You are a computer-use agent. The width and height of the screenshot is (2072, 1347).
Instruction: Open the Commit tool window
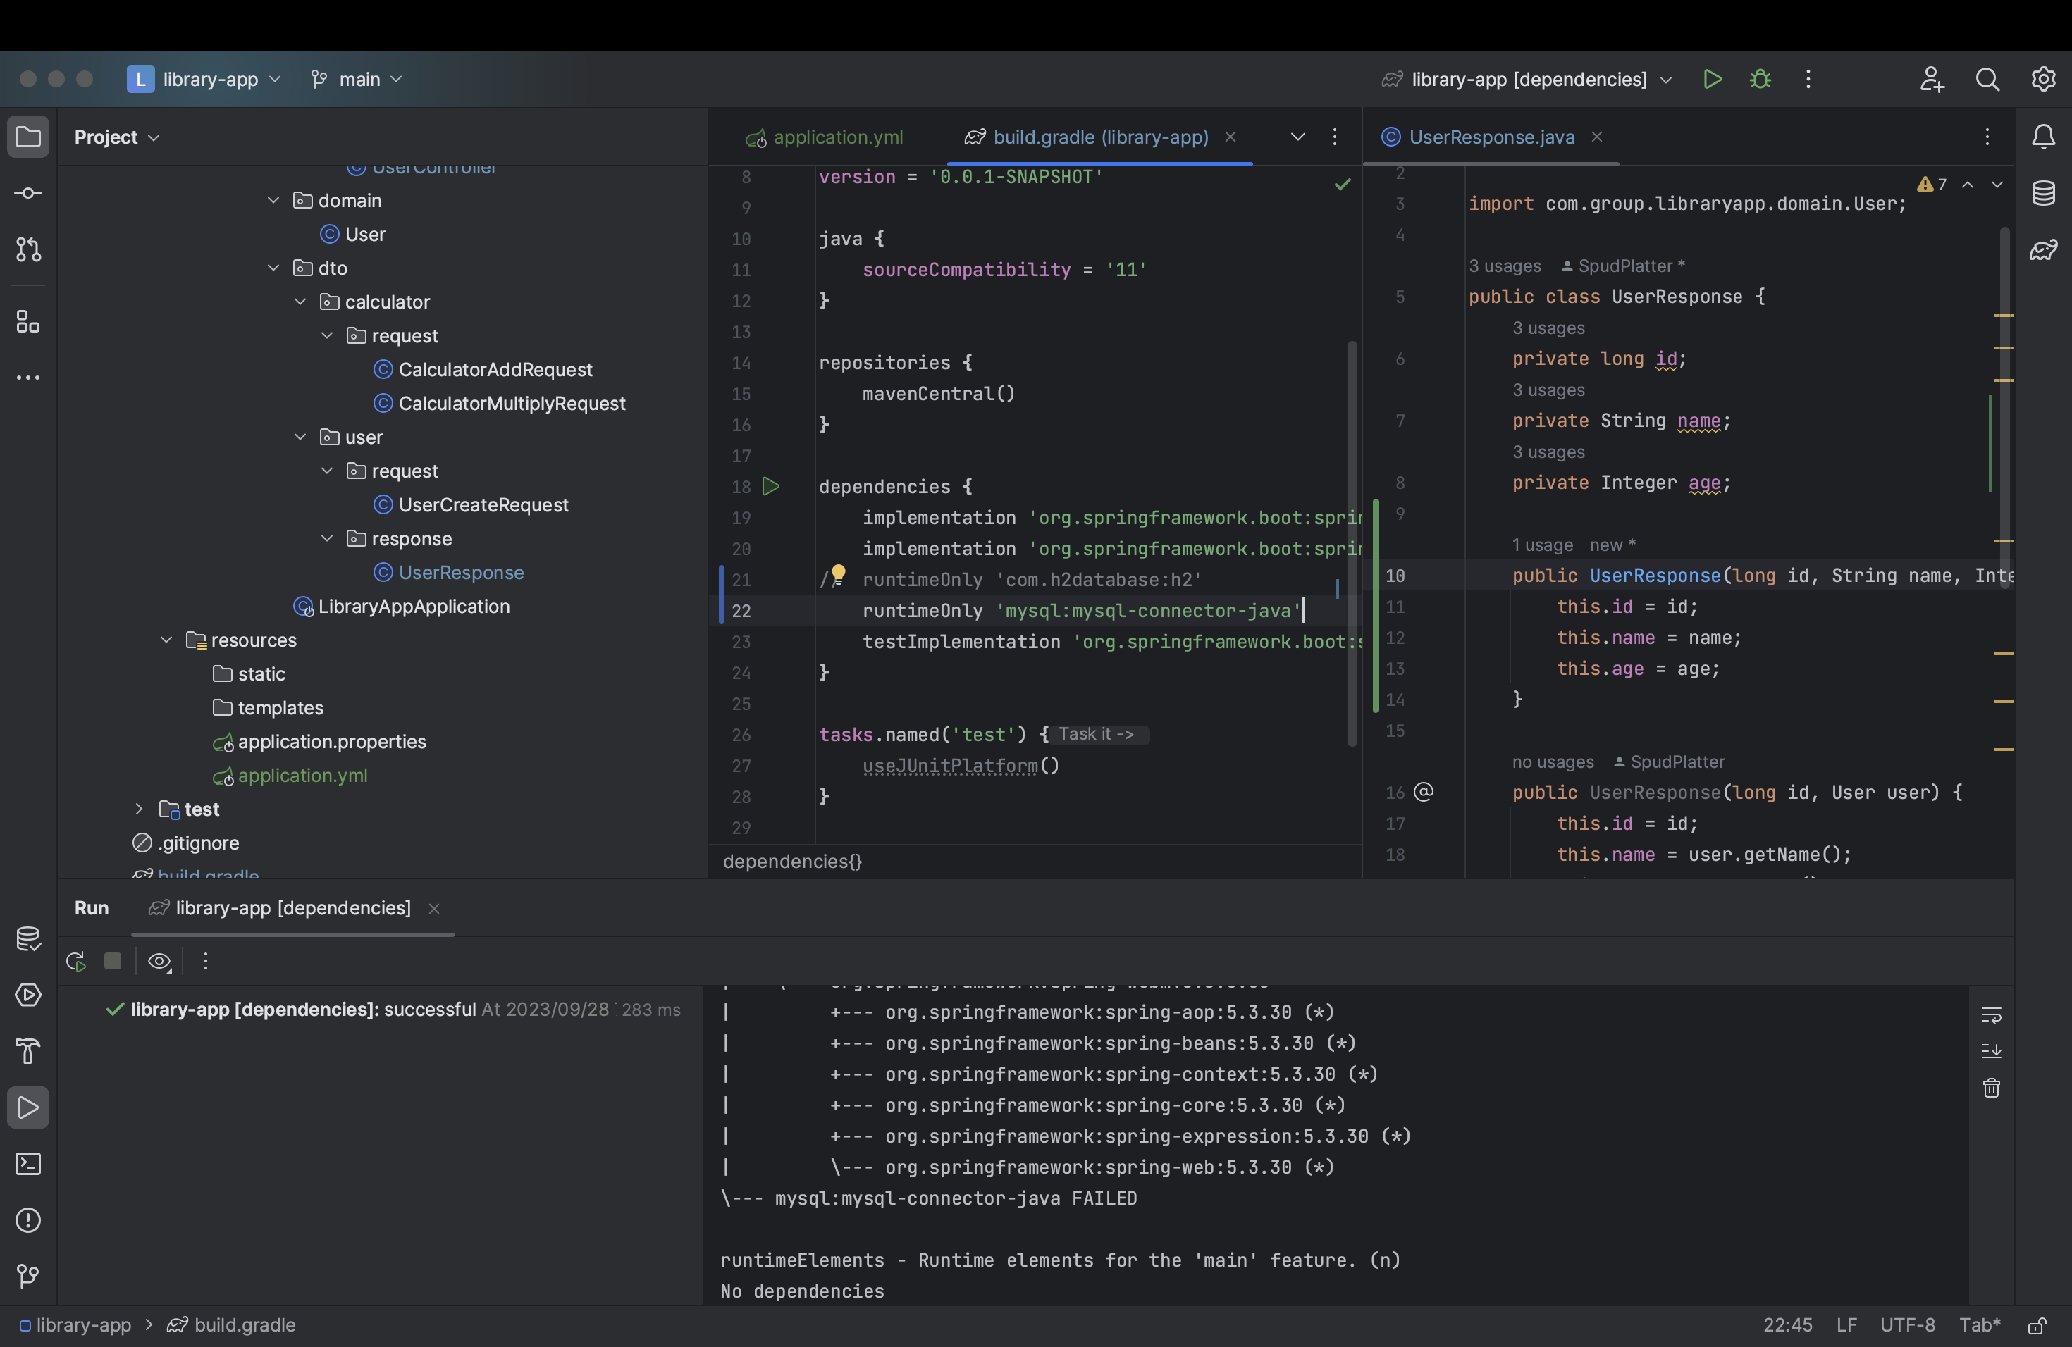click(28, 193)
